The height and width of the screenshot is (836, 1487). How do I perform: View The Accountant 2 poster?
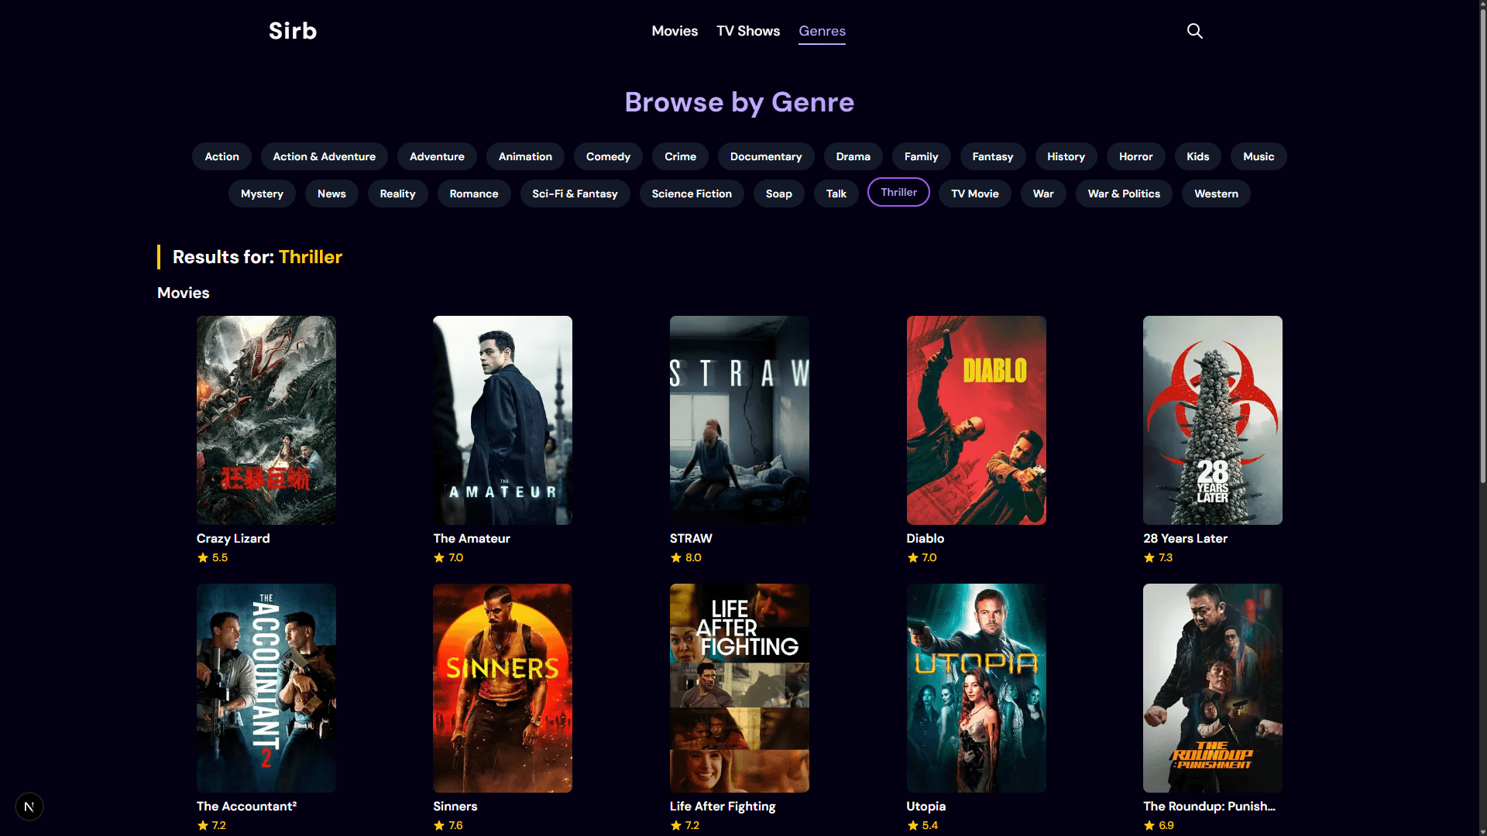coord(266,688)
